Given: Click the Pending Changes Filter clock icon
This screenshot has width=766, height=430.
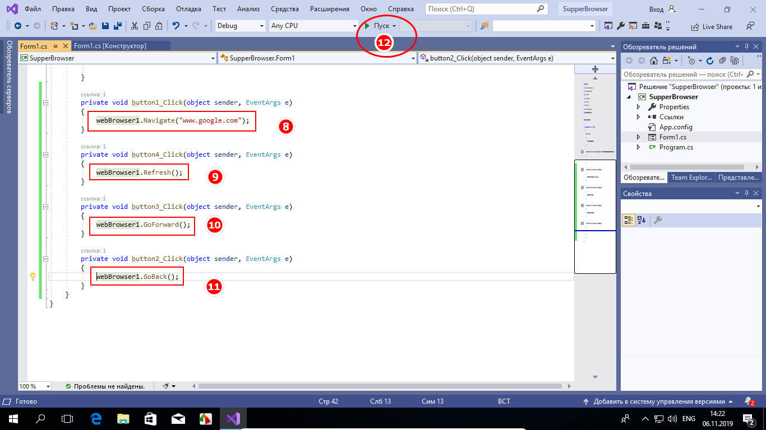Looking at the screenshot, I should coord(691,60).
